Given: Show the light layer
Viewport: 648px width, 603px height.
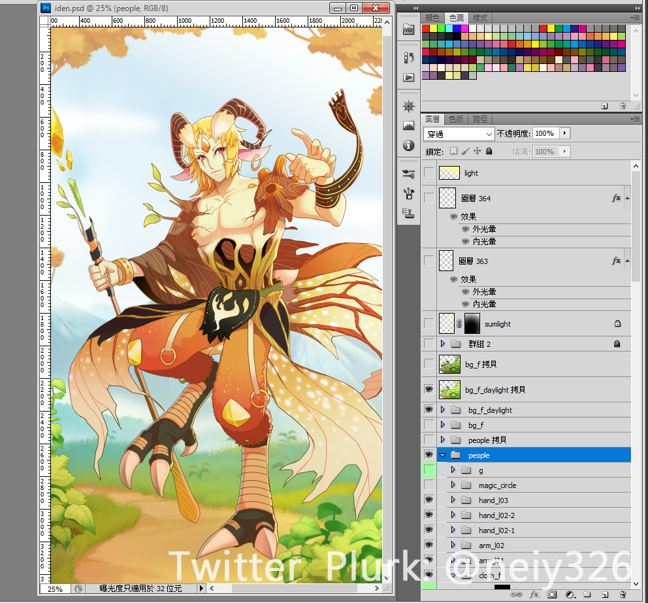Looking at the screenshot, I should point(429,173).
